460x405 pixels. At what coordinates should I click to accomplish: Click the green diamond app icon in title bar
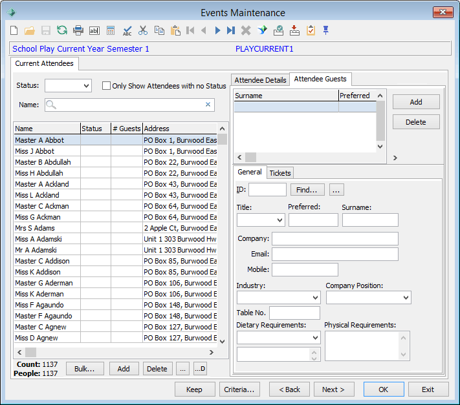(12, 12)
